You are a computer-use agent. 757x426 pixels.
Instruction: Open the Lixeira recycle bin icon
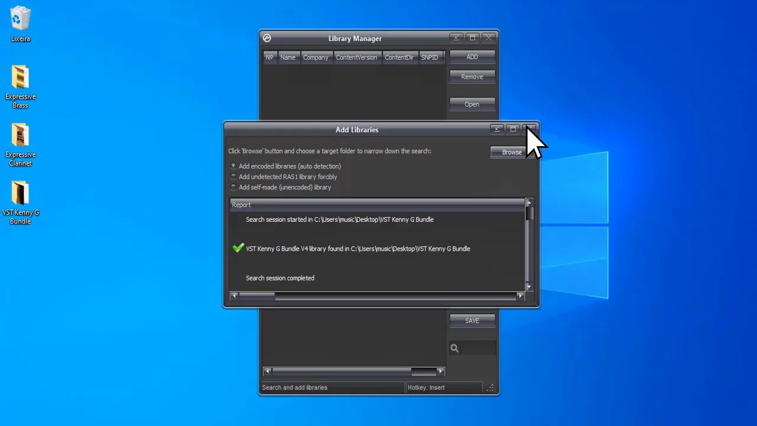point(20,24)
